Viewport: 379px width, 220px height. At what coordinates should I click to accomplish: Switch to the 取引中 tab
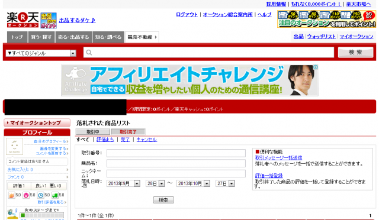point(93,132)
